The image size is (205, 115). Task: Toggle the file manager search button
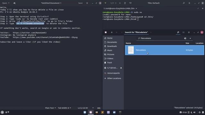pyautogui.click(x=178, y=32)
